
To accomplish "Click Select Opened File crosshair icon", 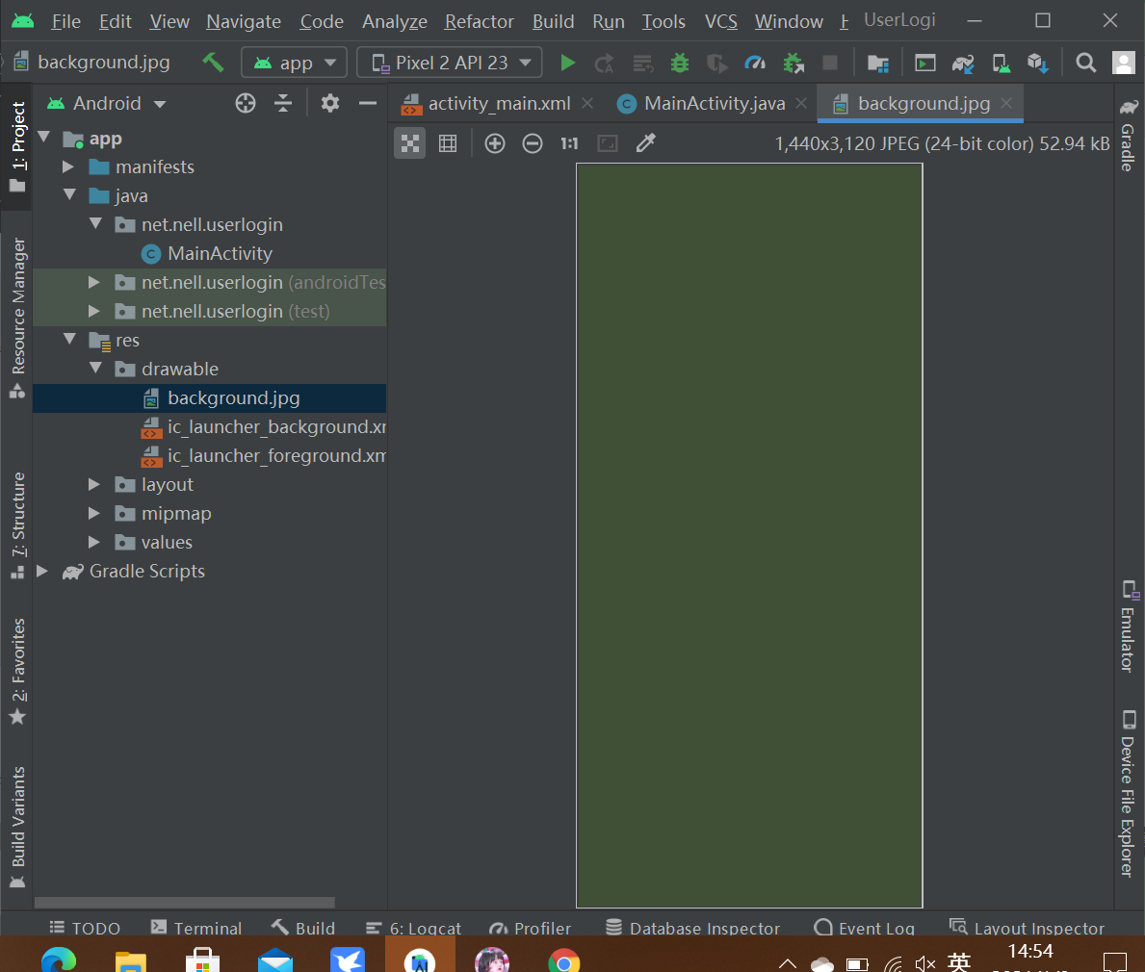I will coord(246,104).
